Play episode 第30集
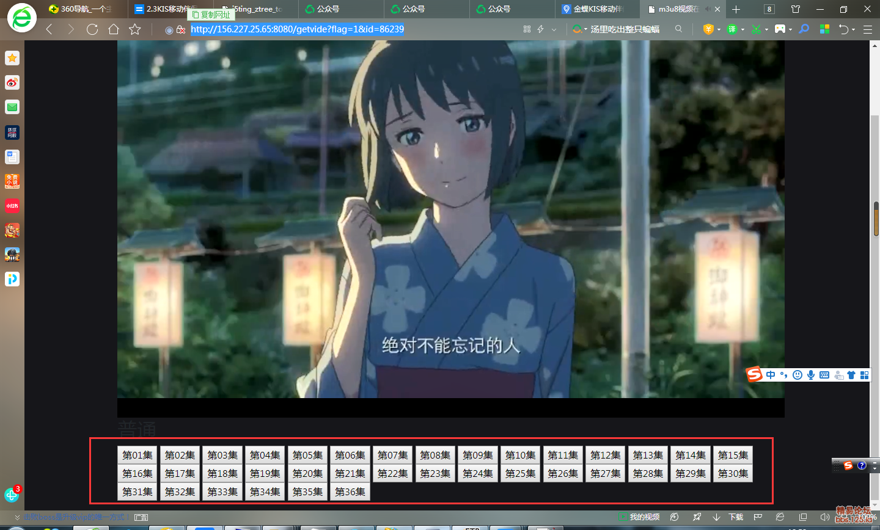Screen dimensions: 880x530 click(733, 473)
